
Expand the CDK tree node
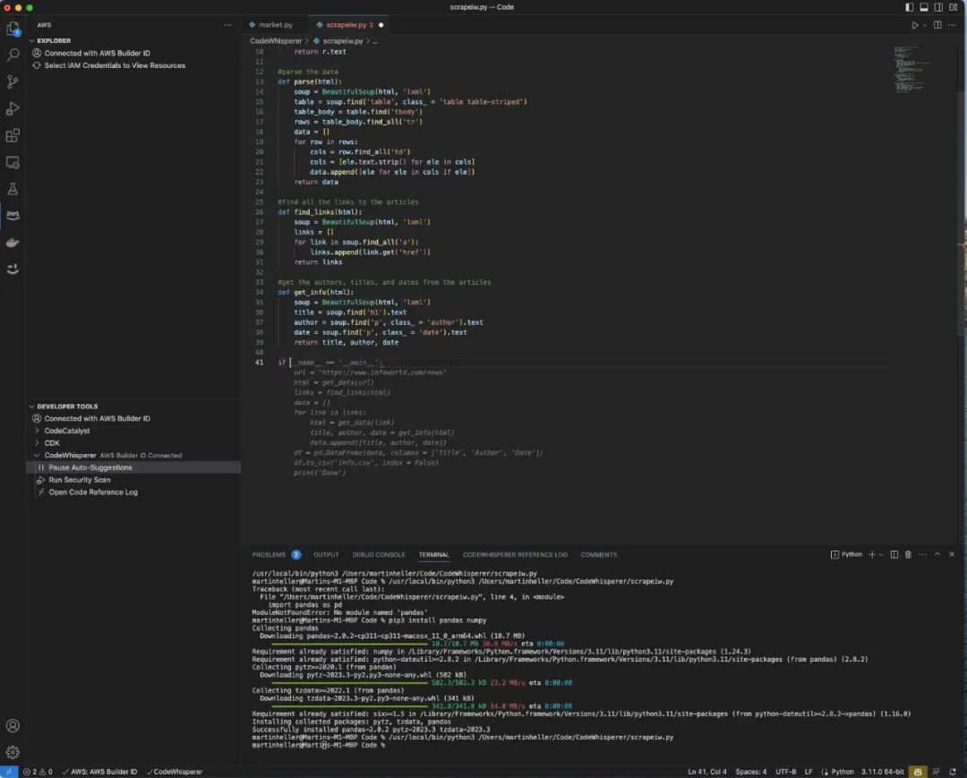(x=37, y=443)
